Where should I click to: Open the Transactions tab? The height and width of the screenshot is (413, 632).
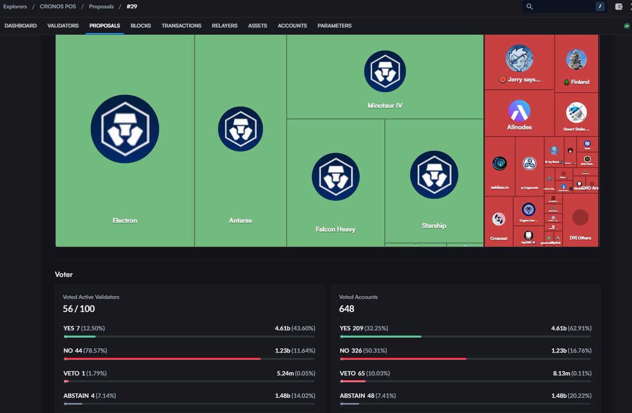pos(181,26)
